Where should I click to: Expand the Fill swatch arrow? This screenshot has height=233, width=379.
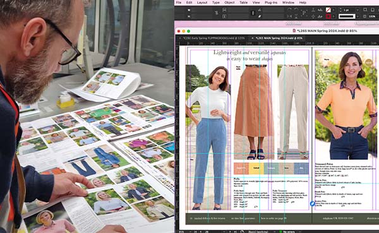coord(334,9)
